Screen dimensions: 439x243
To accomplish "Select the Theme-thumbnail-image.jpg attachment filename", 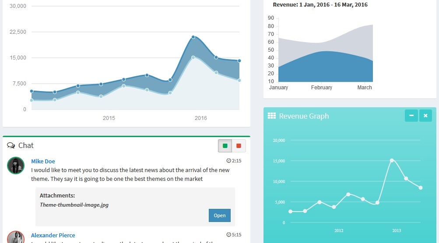I will tap(74, 204).
